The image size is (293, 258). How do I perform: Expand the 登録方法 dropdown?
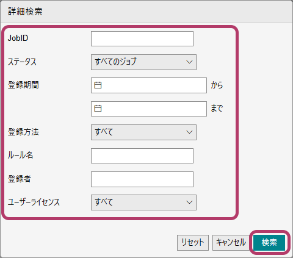(143, 132)
